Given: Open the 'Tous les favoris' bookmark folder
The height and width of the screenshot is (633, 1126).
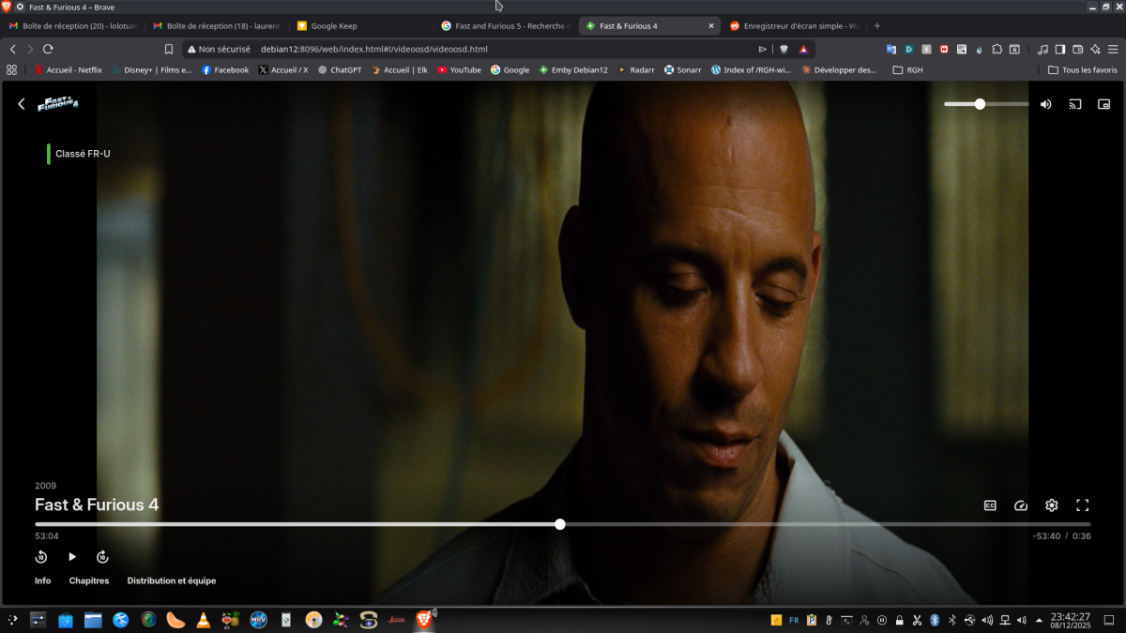Looking at the screenshot, I should point(1081,69).
